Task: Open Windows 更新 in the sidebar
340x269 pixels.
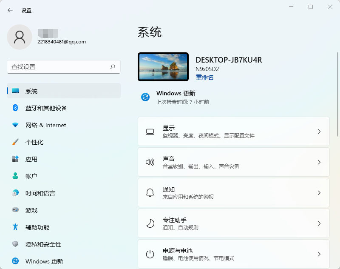Action: [64, 261]
